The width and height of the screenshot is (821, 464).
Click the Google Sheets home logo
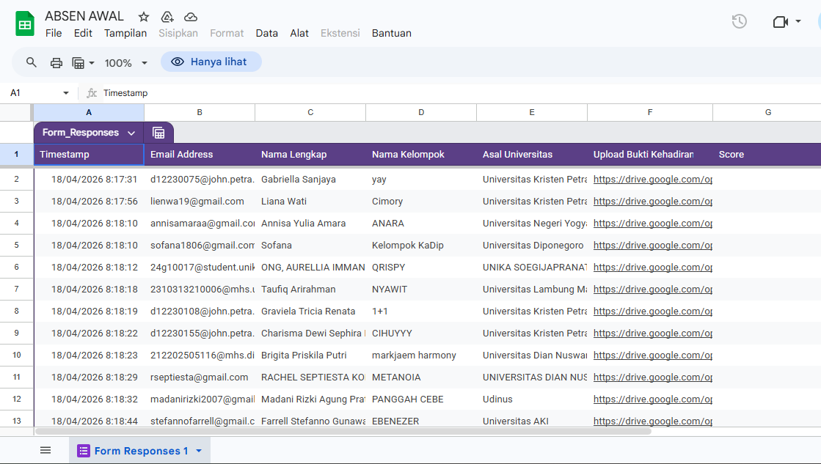pos(26,24)
